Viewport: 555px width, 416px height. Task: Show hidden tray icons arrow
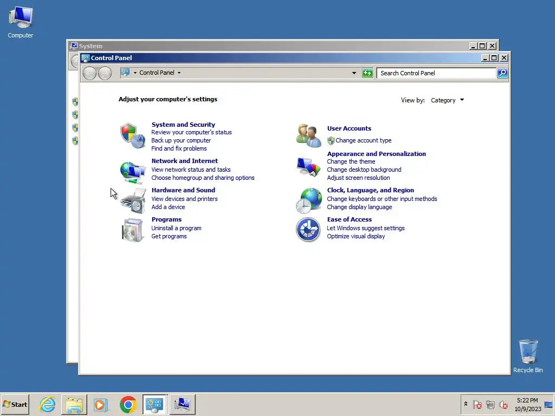click(x=466, y=404)
